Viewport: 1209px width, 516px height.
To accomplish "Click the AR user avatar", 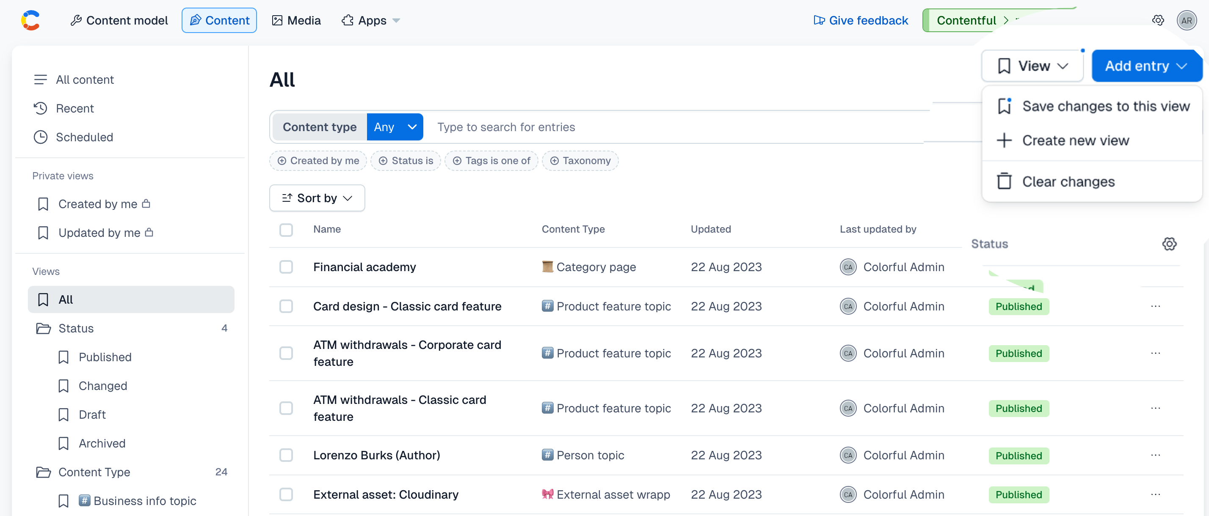I will click(1186, 20).
